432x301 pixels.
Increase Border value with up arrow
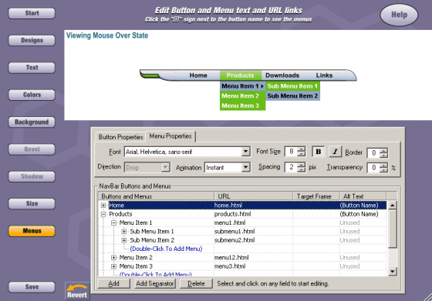coord(384,150)
